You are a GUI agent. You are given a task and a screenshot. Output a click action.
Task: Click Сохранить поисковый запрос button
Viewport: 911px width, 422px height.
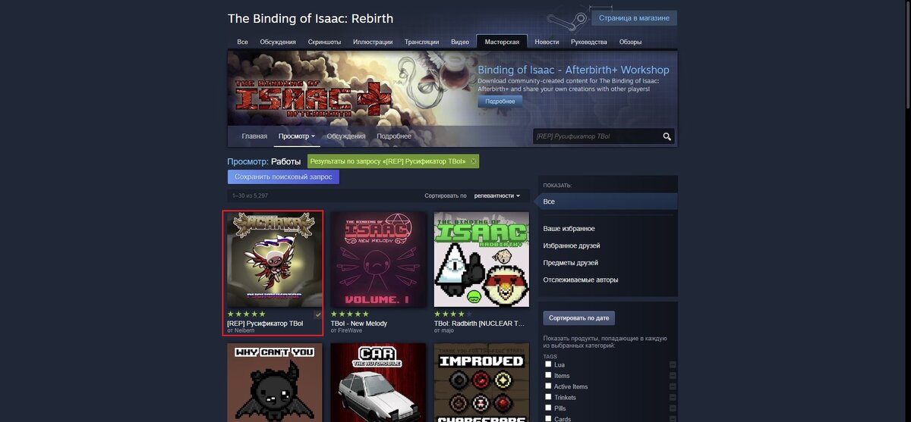point(283,177)
